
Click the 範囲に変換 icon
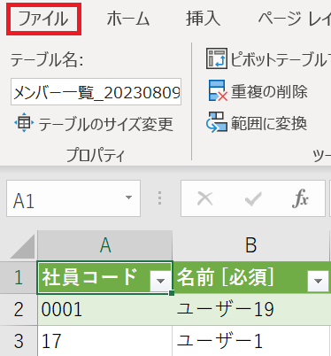(x=217, y=122)
